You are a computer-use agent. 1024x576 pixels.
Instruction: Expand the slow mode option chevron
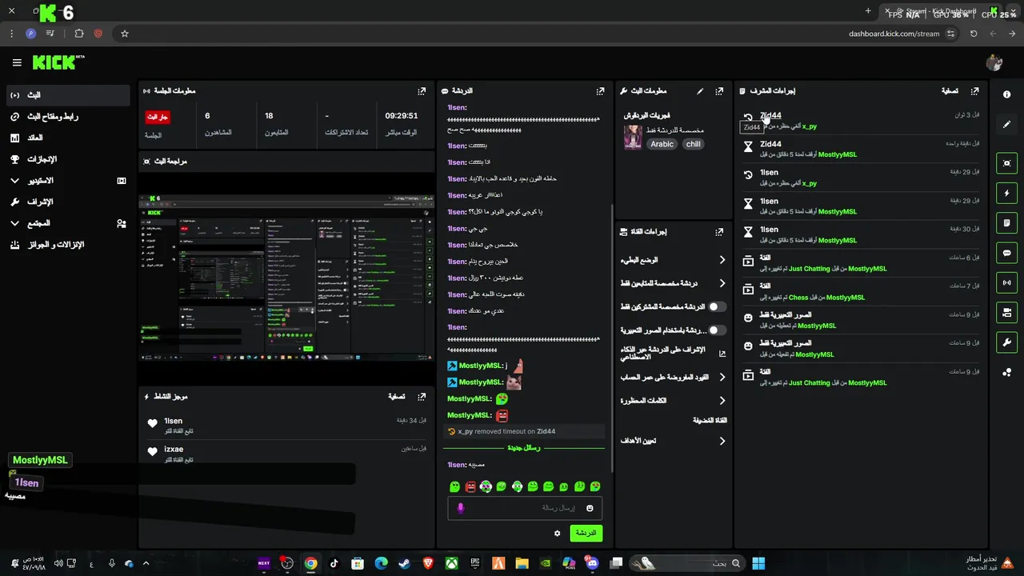[722, 260]
